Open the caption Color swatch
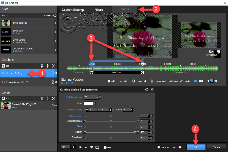This screenshot has height=152, width=228. [88, 103]
